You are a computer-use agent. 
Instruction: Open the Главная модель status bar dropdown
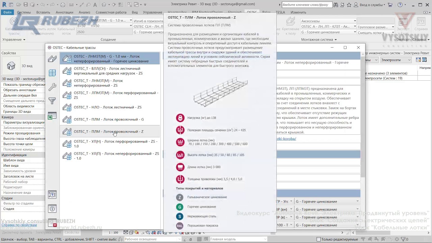pyautogui.click(x=239, y=239)
